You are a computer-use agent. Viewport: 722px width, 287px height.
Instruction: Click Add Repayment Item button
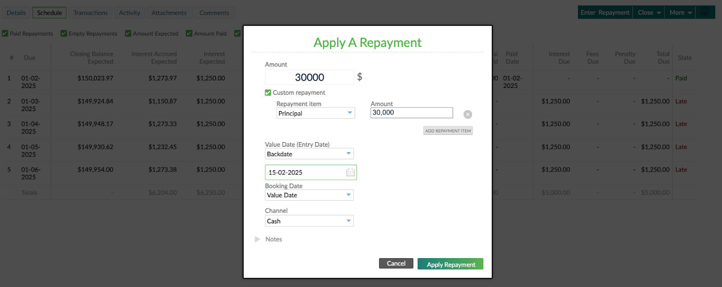pos(448,131)
